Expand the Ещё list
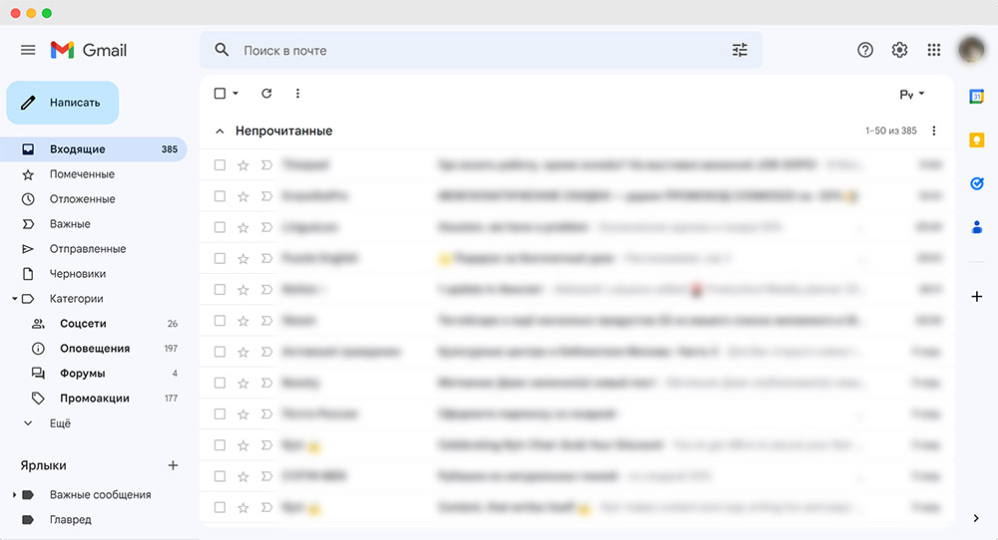998x540 pixels. pos(28,423)
